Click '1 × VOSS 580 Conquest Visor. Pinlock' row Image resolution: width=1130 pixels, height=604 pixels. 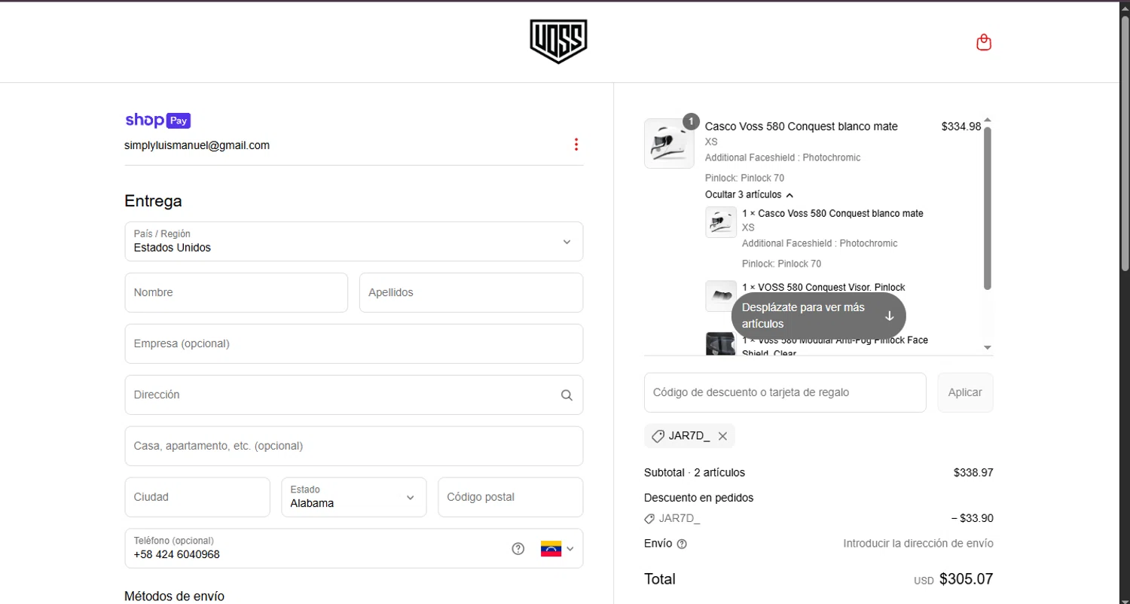[x=823, y=287]
